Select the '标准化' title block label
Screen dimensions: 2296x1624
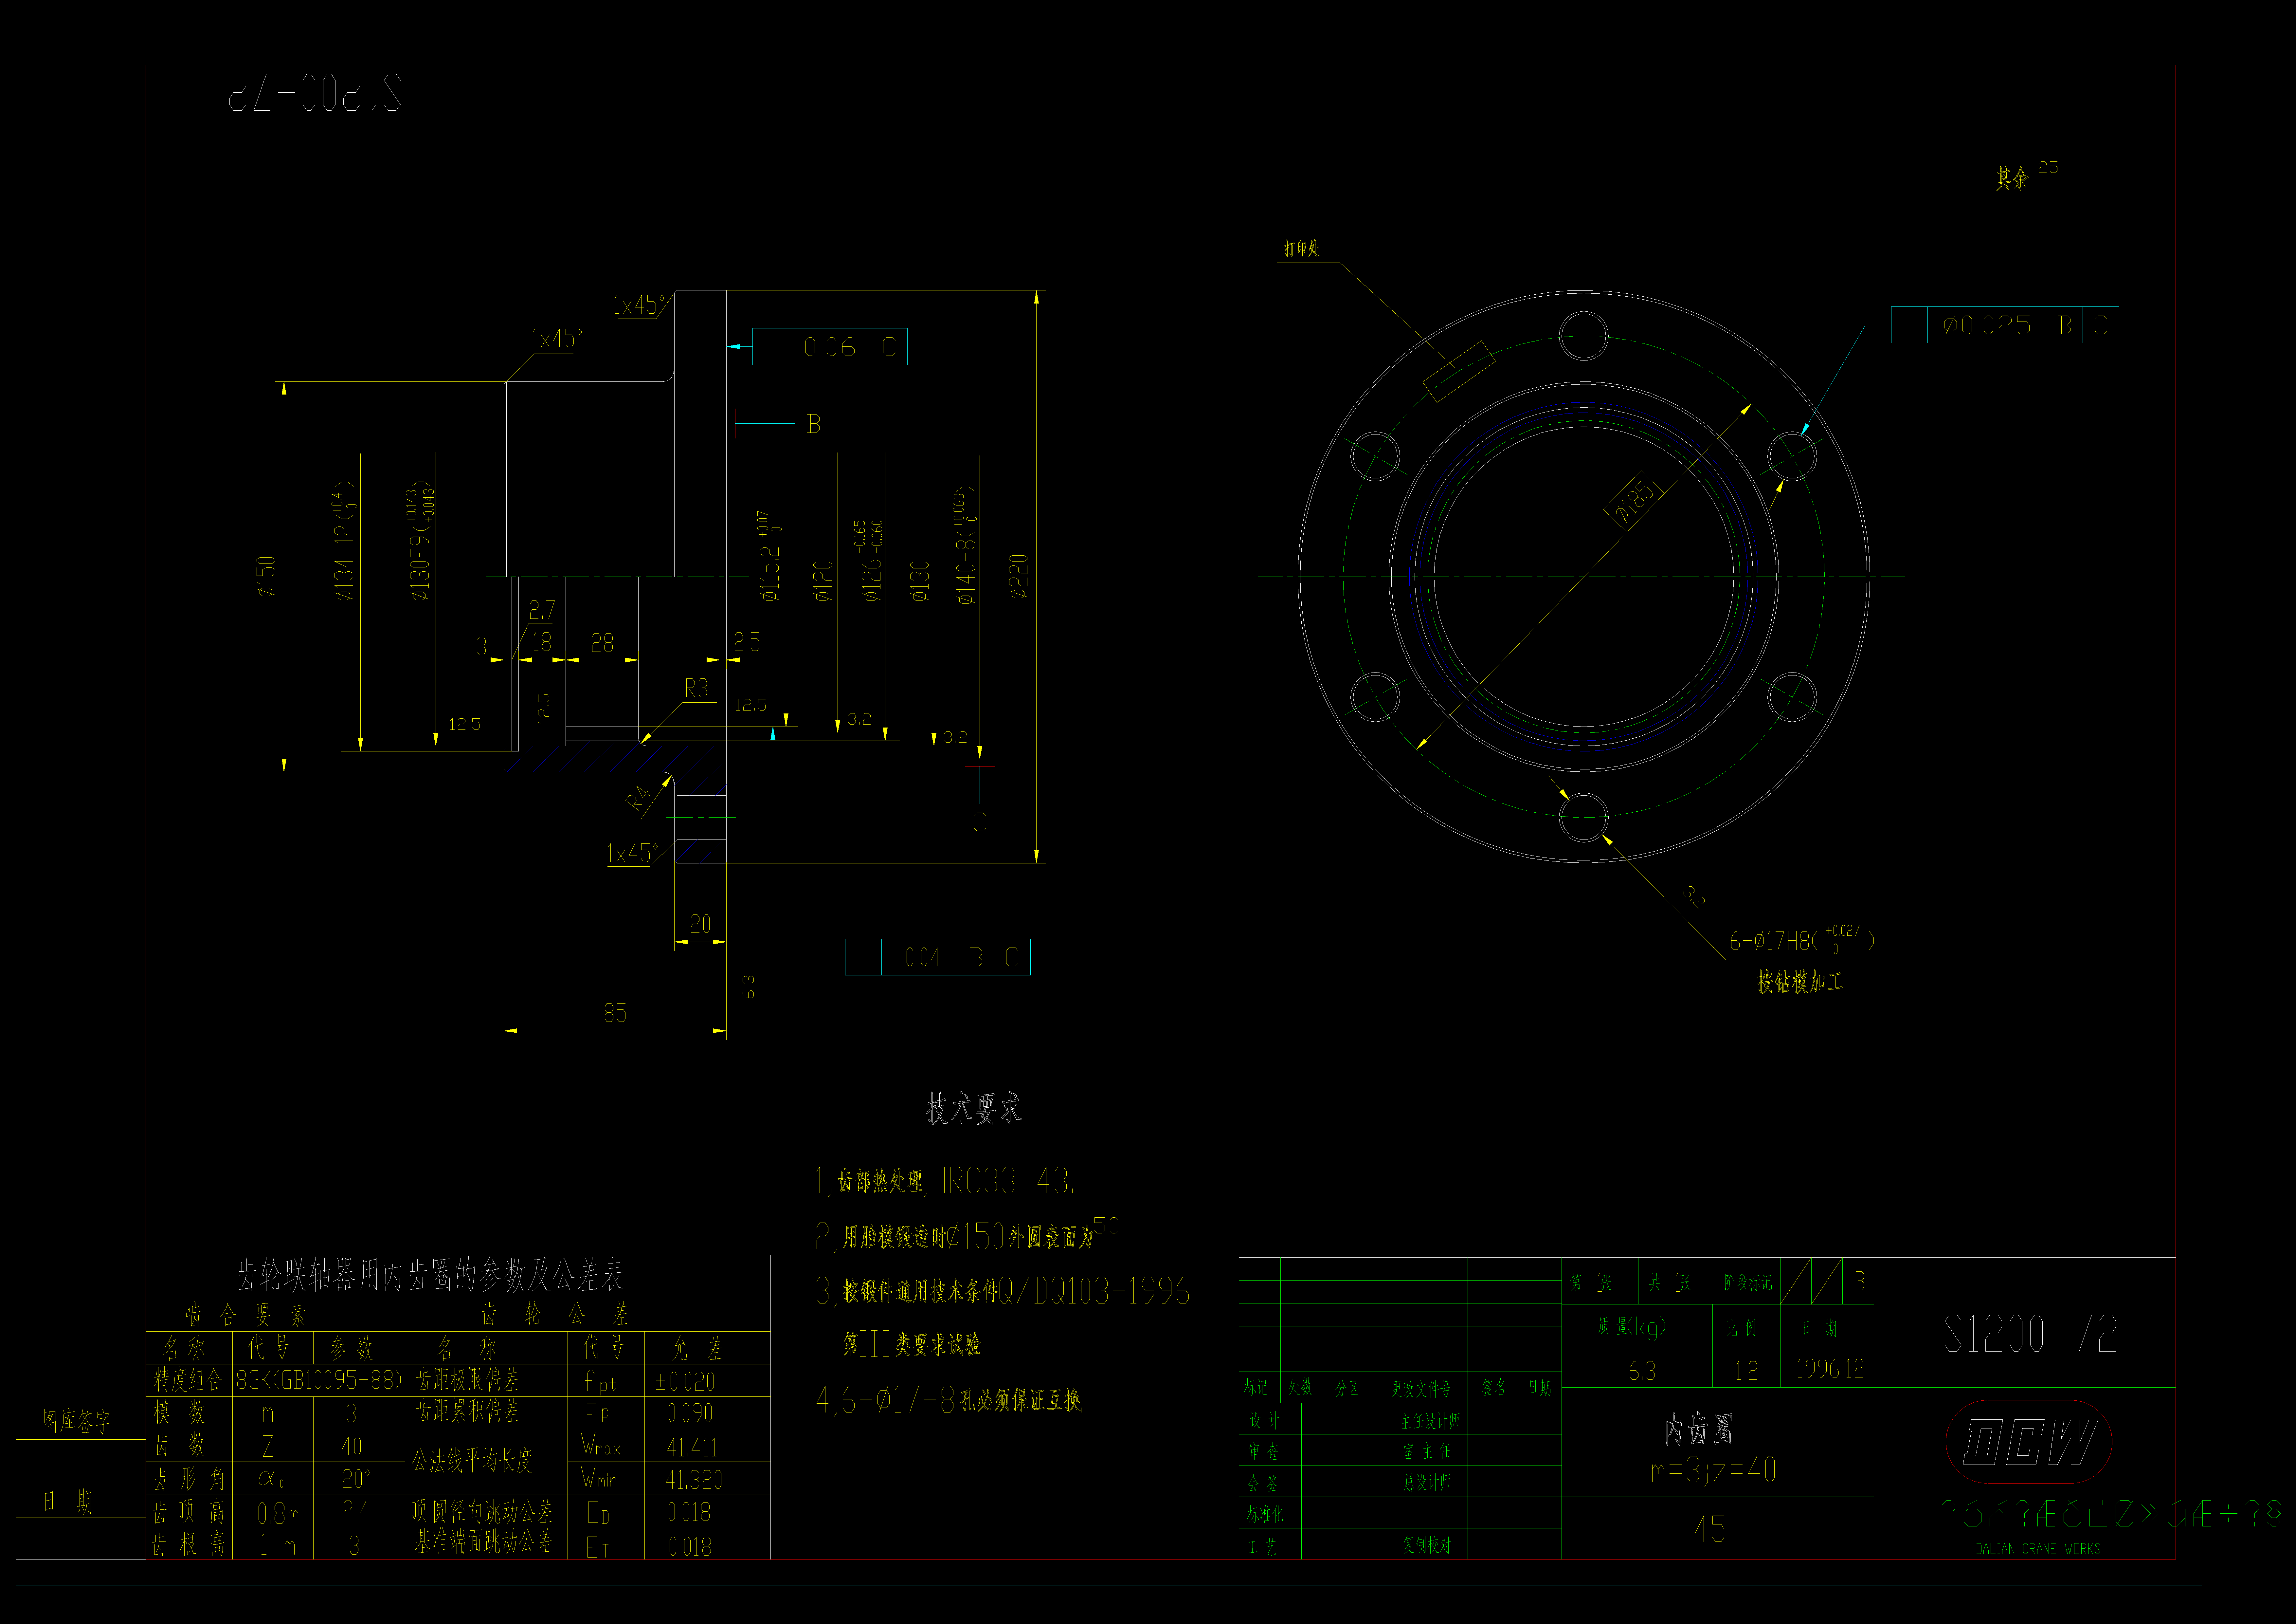1265,1515
